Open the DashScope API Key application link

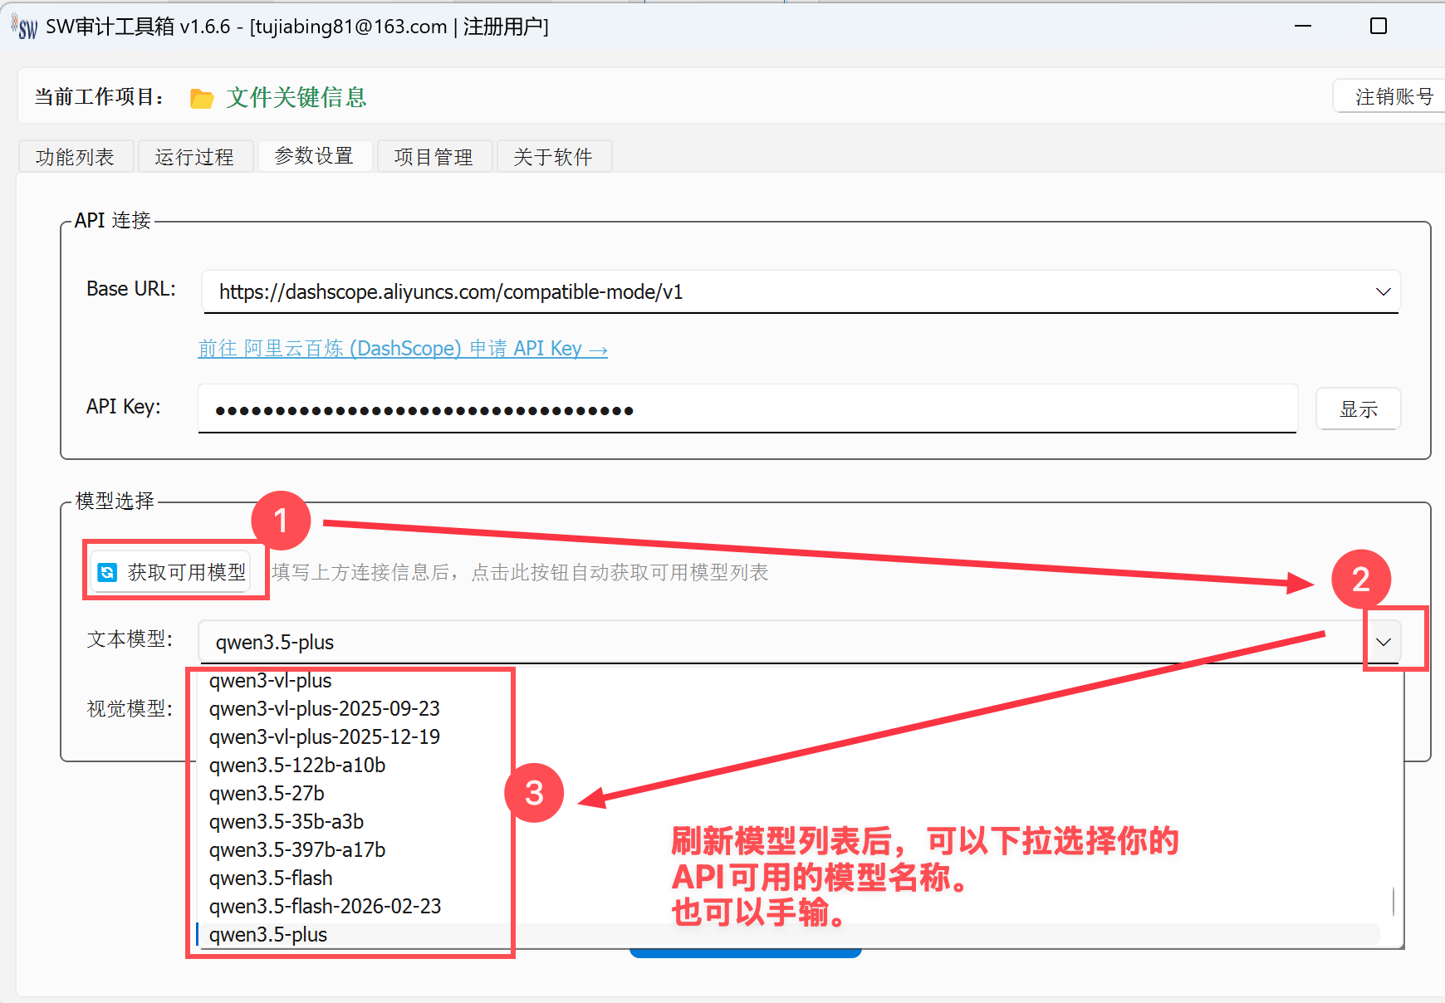click(402, 349)
